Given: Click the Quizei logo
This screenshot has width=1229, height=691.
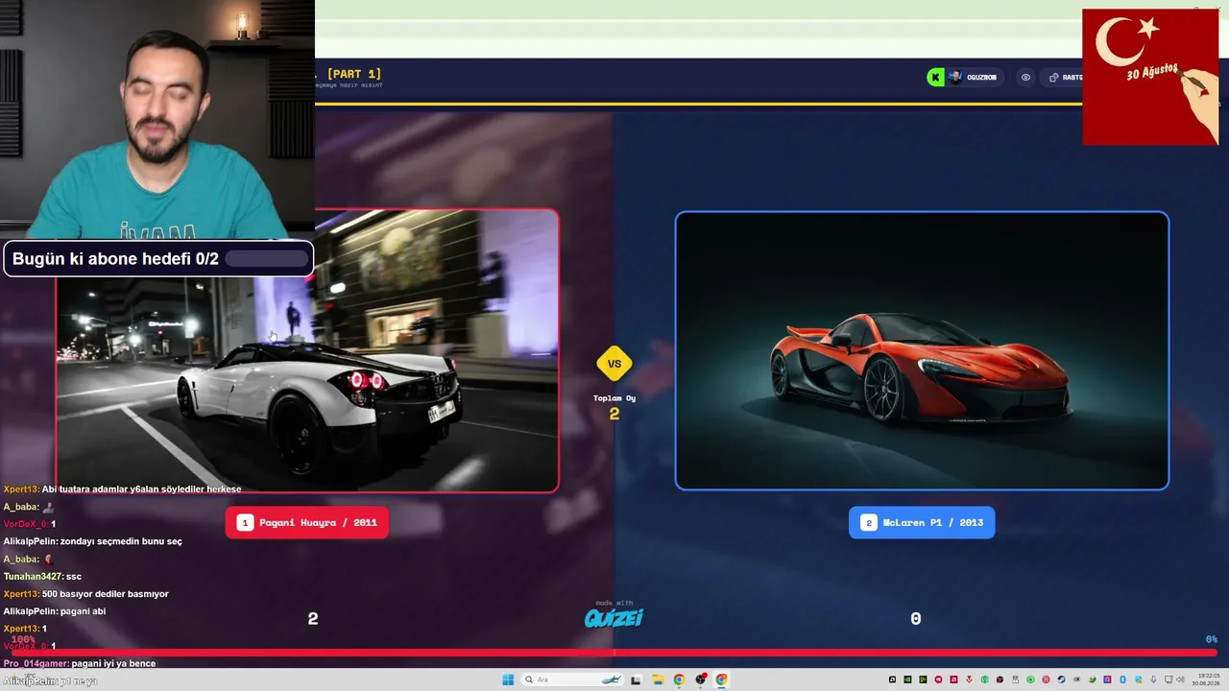Looking at the screenshot, I should (x=614, y=616).
